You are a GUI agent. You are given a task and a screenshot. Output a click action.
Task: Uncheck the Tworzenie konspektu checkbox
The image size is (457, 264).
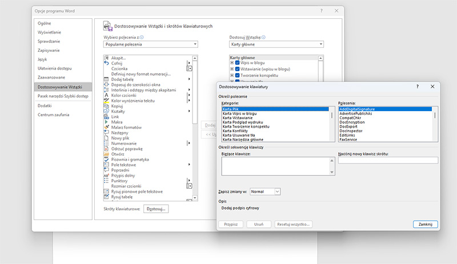(x=237, y=75)
